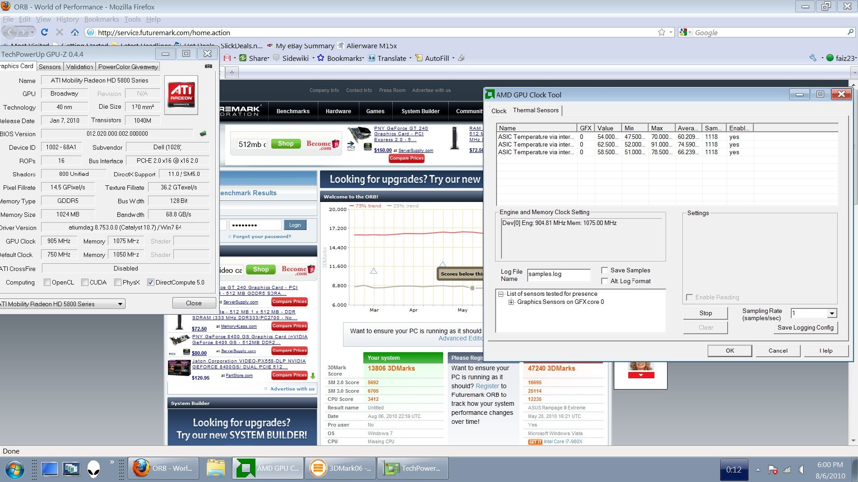This screenshot has width=858, height=482.
Task: Click the Show desktop taskbar icon
Action: pyautogui.click(x=50, y=469)
